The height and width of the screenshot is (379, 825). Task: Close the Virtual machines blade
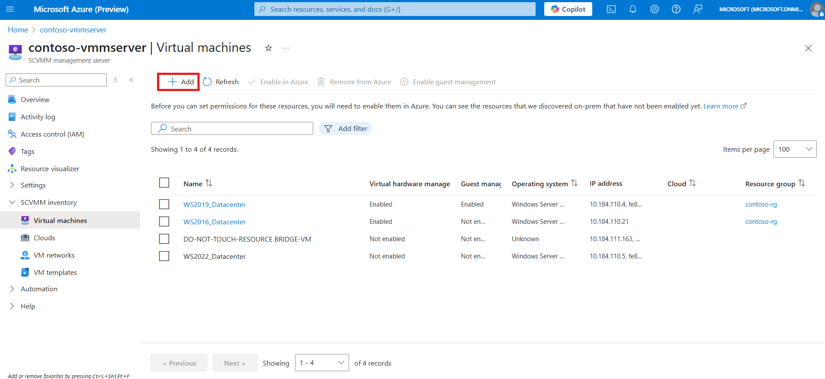(808, 48)
